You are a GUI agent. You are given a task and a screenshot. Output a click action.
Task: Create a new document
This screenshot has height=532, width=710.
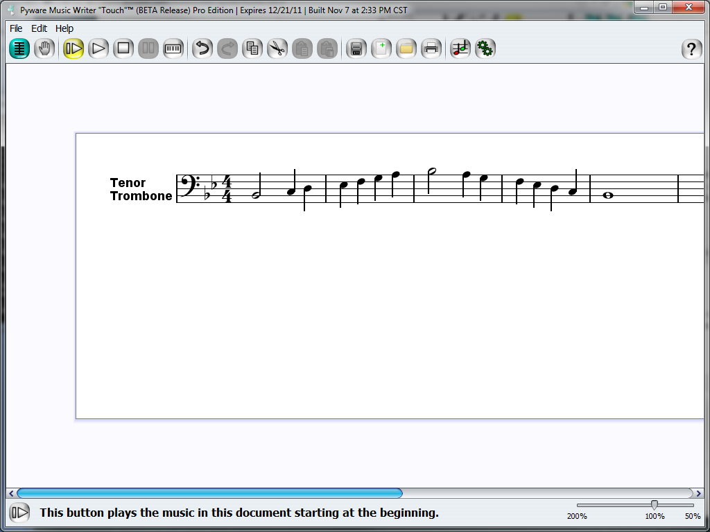coord(381,48)
